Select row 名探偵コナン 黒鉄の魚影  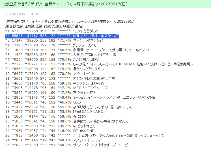pos(67,121)
